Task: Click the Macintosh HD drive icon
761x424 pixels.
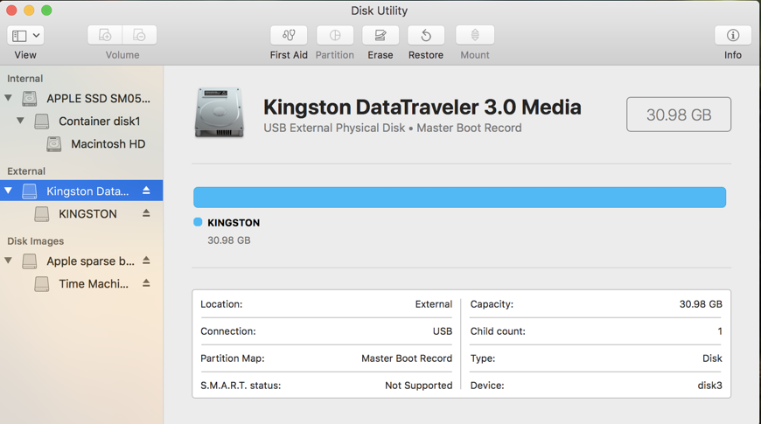Action: point(54,144)
